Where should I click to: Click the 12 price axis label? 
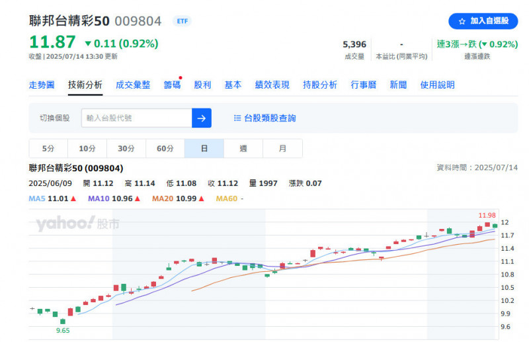[x=505, y=222]
